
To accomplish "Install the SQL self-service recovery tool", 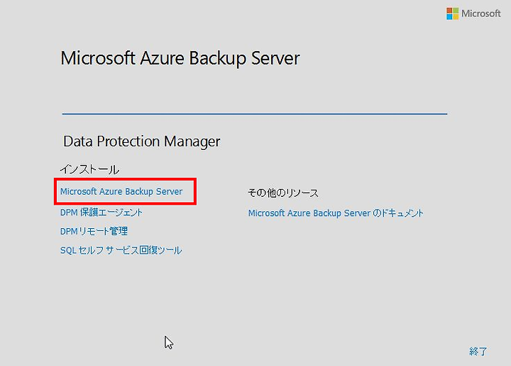I will 121,250.
